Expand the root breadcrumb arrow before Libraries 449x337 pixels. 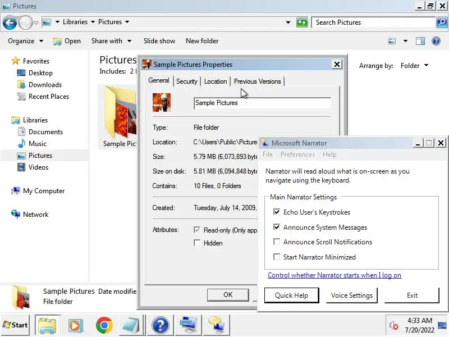click(57, 22)
